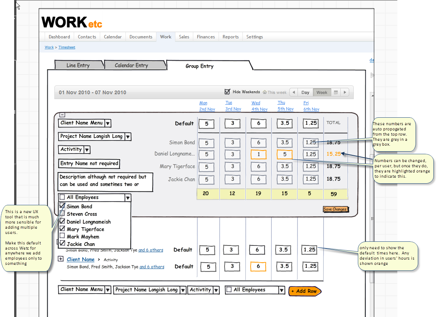
Task: Uncheck the Mary Tigerface employee checkbox
Action: [x=62, y=229]
